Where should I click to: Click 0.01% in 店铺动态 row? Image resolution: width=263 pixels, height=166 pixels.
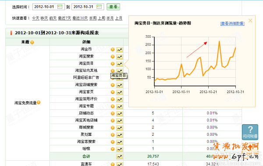(x=212, y=113)
